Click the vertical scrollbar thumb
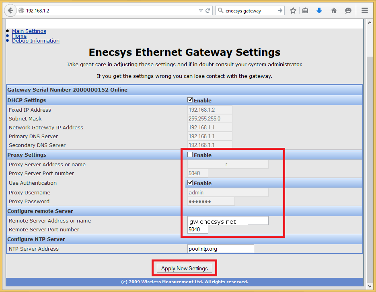 [370, 169]
